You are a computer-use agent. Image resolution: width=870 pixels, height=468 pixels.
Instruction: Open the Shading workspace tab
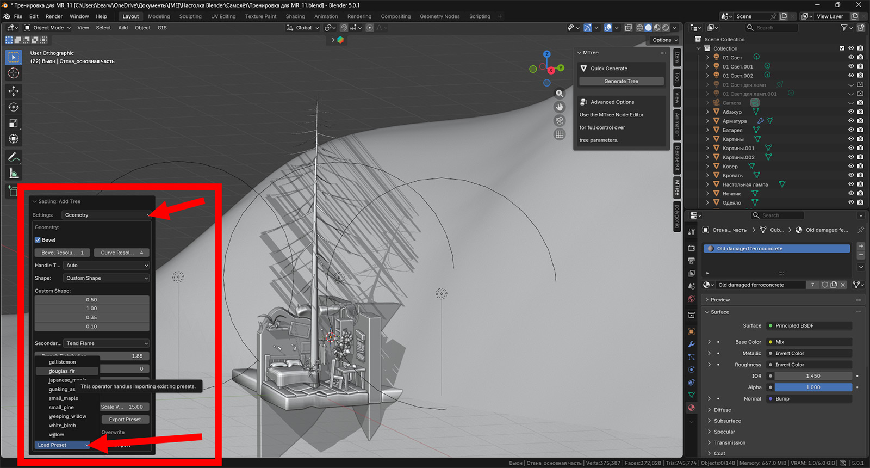point(295,16)
